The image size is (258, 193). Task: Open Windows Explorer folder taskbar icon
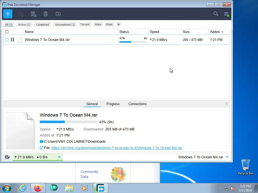coord(69,188)
